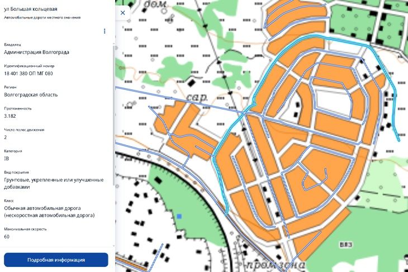Click the Подробная информация button
This screenshot has height=272, width=408.
coord(56,260)
